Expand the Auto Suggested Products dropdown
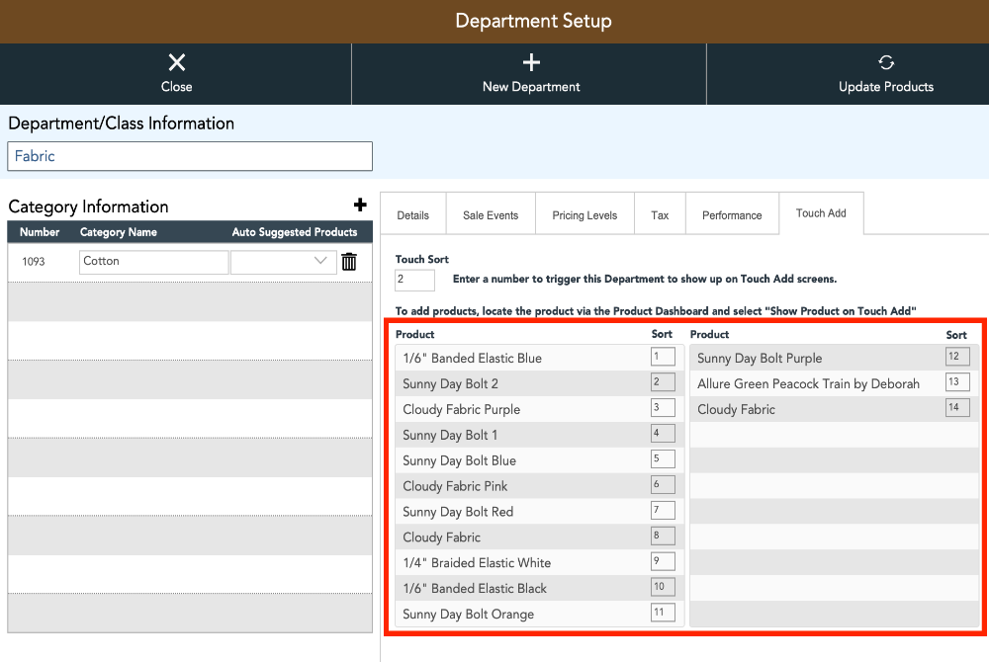This screenshot has width=989, height=662. pyautogui.click(x=283, y=262)
